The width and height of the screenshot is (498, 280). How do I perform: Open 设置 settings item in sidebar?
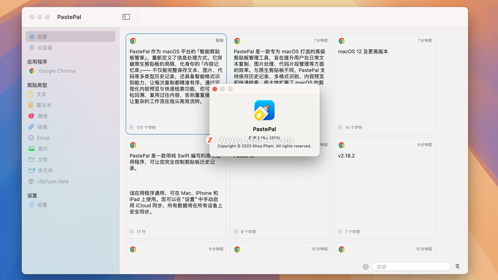(x=70, y=205)
